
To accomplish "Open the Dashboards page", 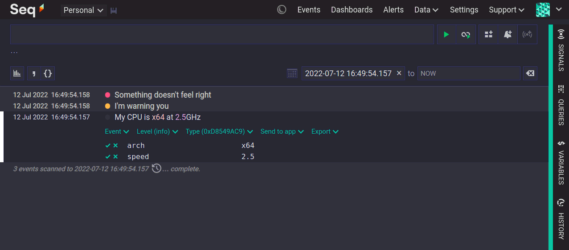I will (x=352, y=10).
